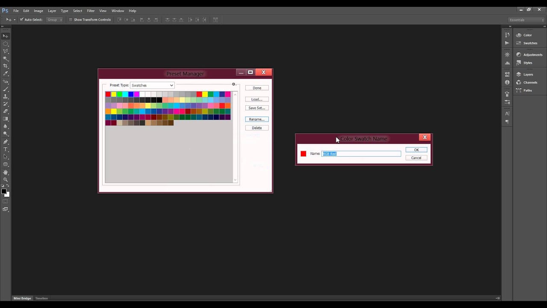Open the Info panel icon
The height and width of the screenshot is (308, 547).
coord(507,83)
